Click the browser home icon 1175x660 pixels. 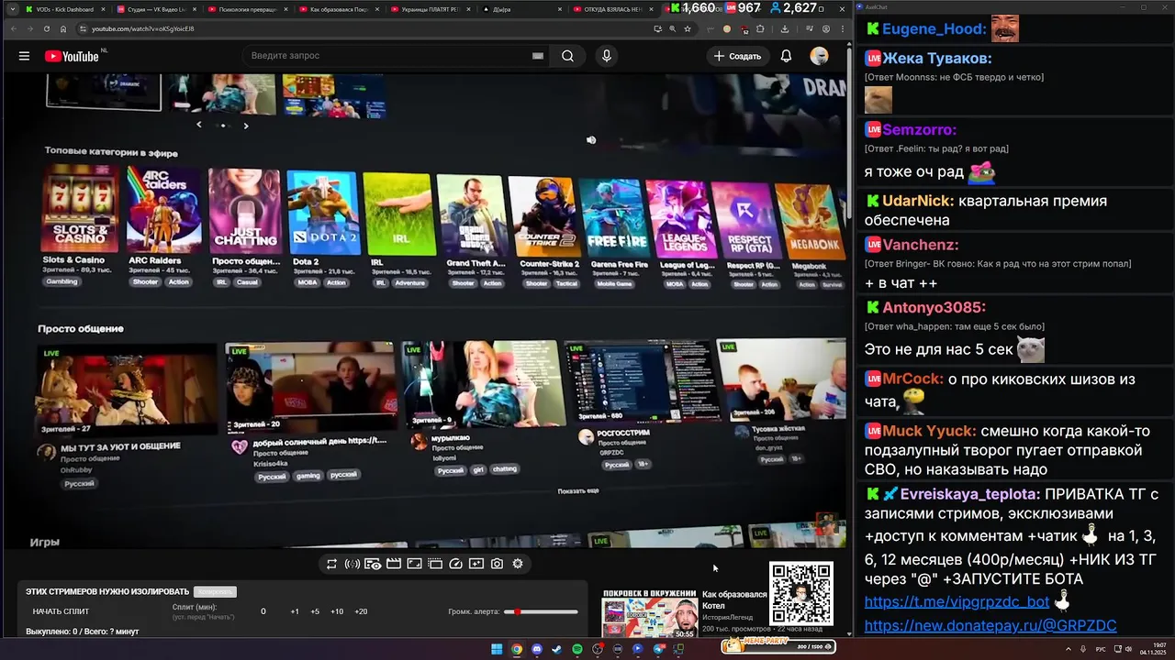point(64,28)
